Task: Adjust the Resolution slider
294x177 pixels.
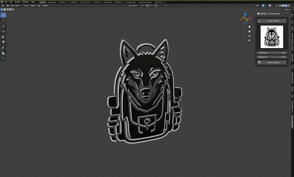Action: [x=272, y=57]
